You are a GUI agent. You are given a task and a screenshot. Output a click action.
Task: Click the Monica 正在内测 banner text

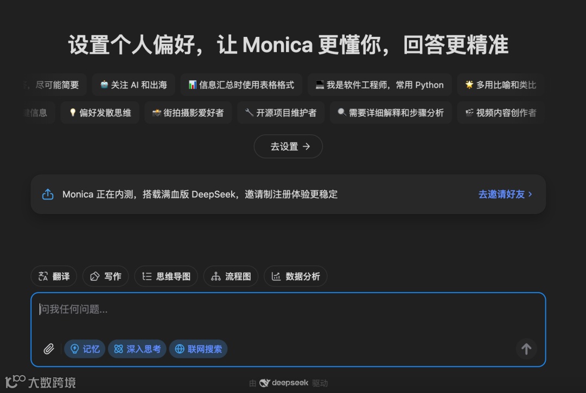200,194
